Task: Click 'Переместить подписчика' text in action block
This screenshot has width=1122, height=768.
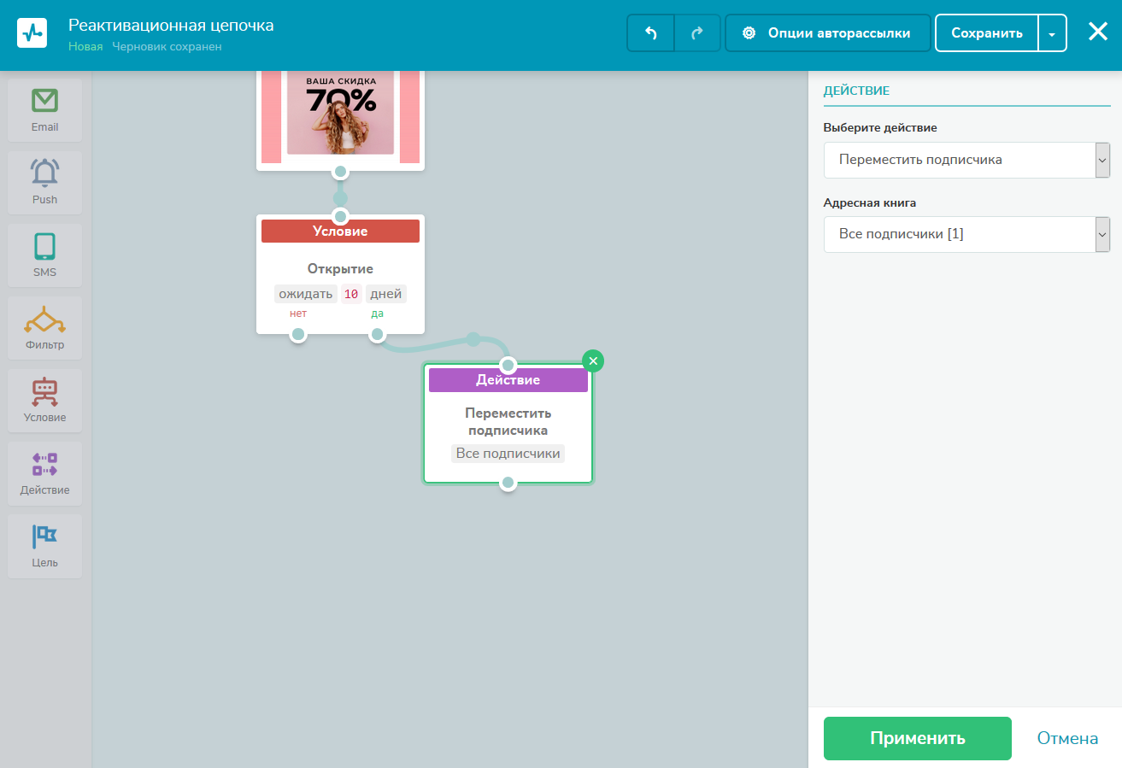Action: click(x=508, y=422)
